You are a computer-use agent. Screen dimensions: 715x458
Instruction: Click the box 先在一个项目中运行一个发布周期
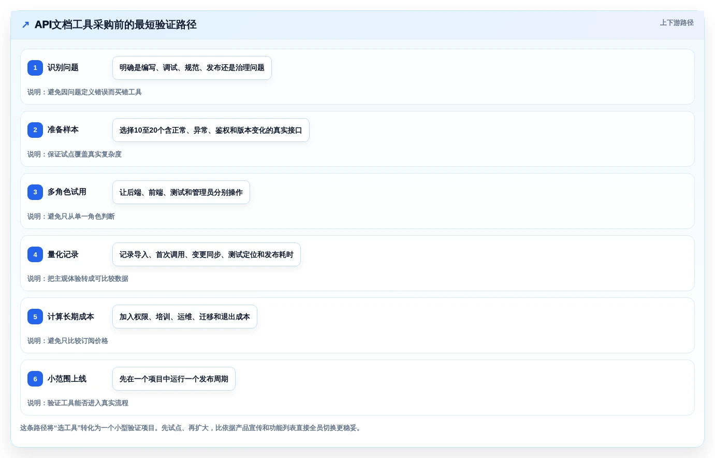click(x=174, y=379)
